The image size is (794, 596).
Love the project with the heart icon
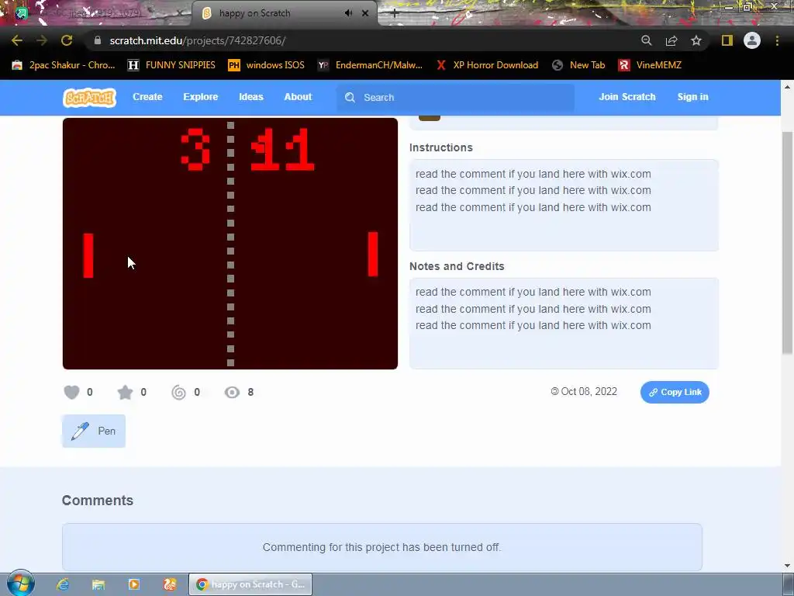coord(71,392)
